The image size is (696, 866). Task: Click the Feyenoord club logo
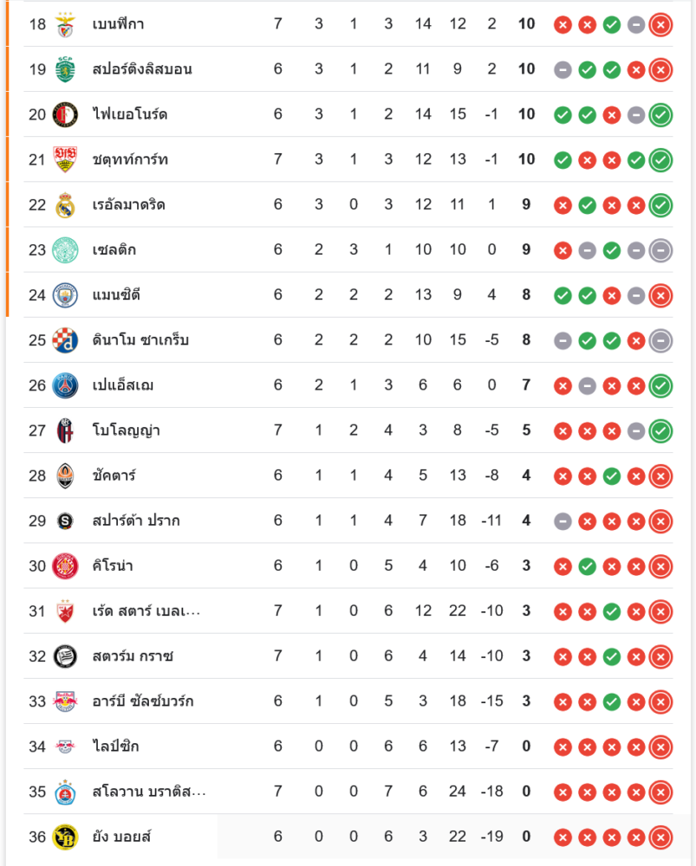pyautogui.click(x=65, y=114)
